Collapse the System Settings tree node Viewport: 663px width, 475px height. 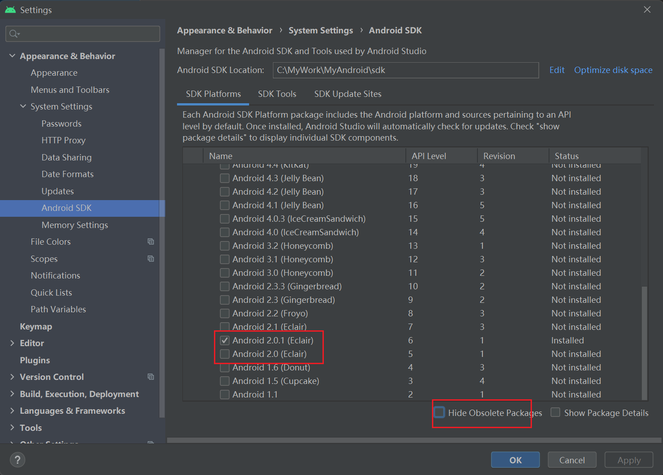[x=23, y=106]
